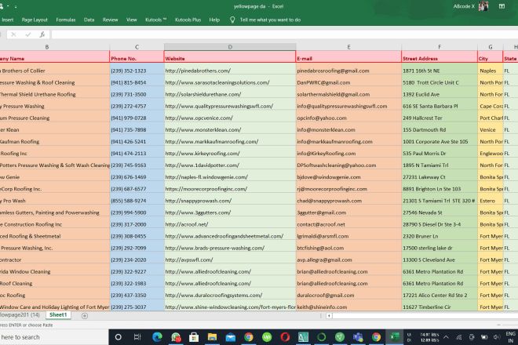Select email info@monsterklean.com
The image size is (518, 345).
click(x=348, y=129)
